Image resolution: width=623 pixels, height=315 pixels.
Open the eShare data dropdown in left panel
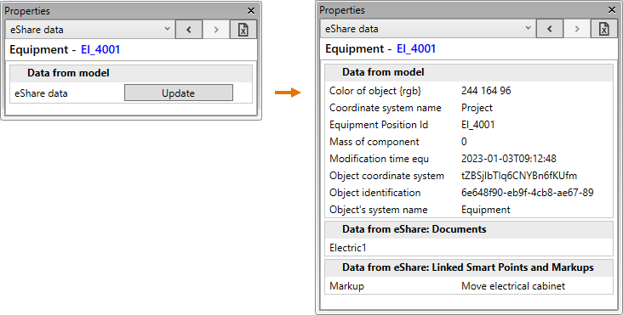point(90,30)
